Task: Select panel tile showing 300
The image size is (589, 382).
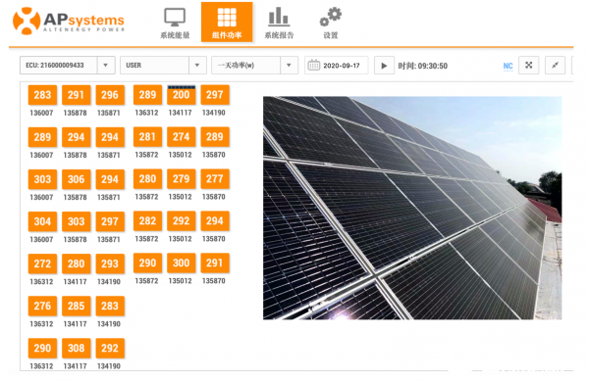Action: pos(181,263)
